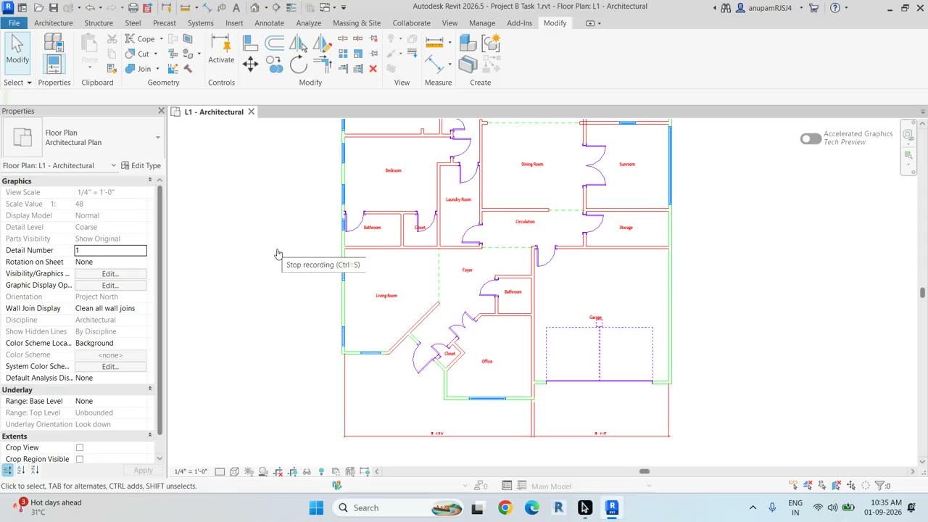Switch to the Architecture ribbon tab
The height and width of the screenshot is (522, 928).
click(x=54, y=23)
